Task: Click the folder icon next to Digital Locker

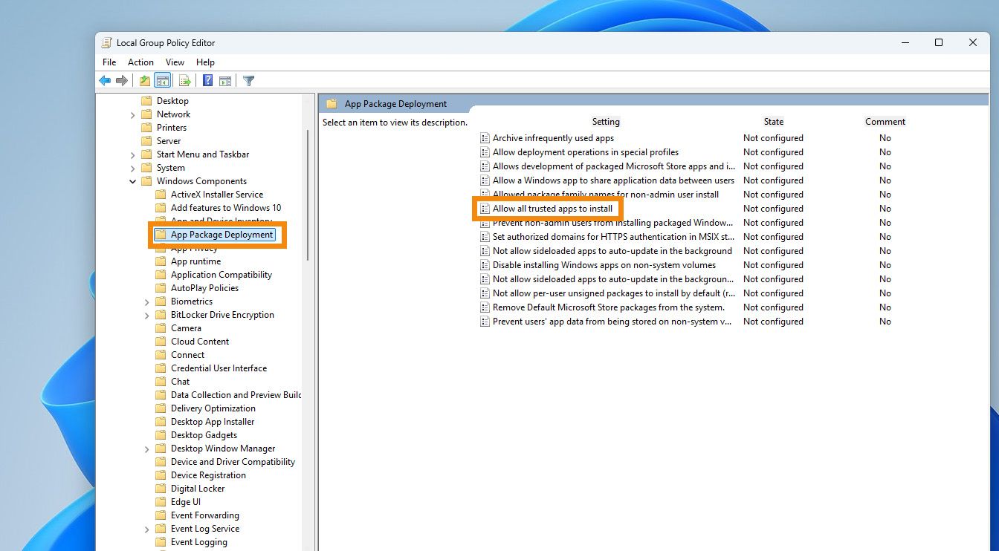Action: (x=161, y=489)
